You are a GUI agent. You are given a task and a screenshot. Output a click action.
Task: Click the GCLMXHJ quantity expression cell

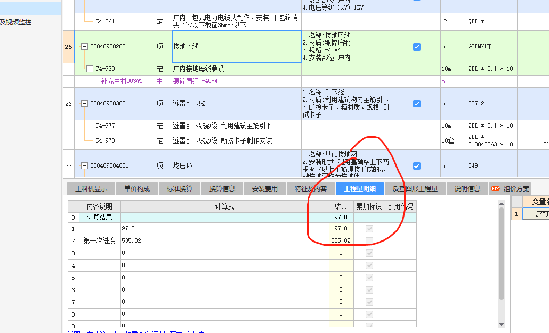pos(492,47)
